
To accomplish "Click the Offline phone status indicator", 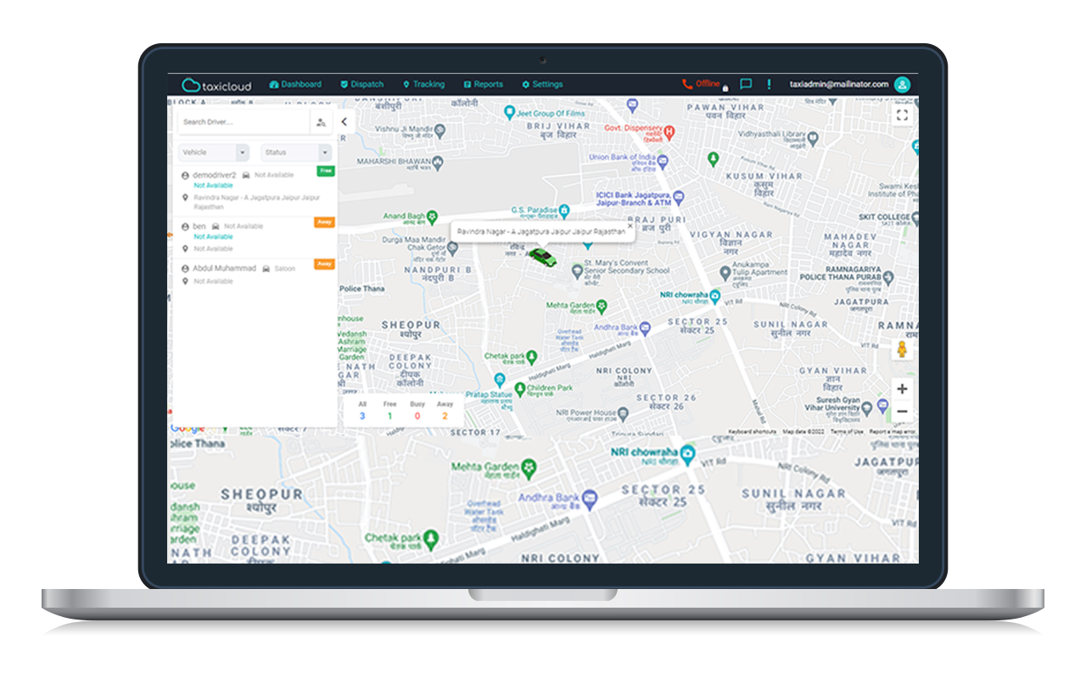I will (701, 84).
